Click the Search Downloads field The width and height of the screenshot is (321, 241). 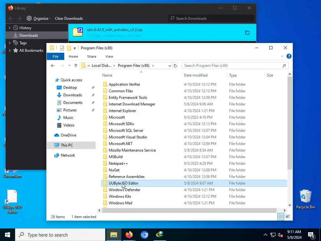[211, 19]
